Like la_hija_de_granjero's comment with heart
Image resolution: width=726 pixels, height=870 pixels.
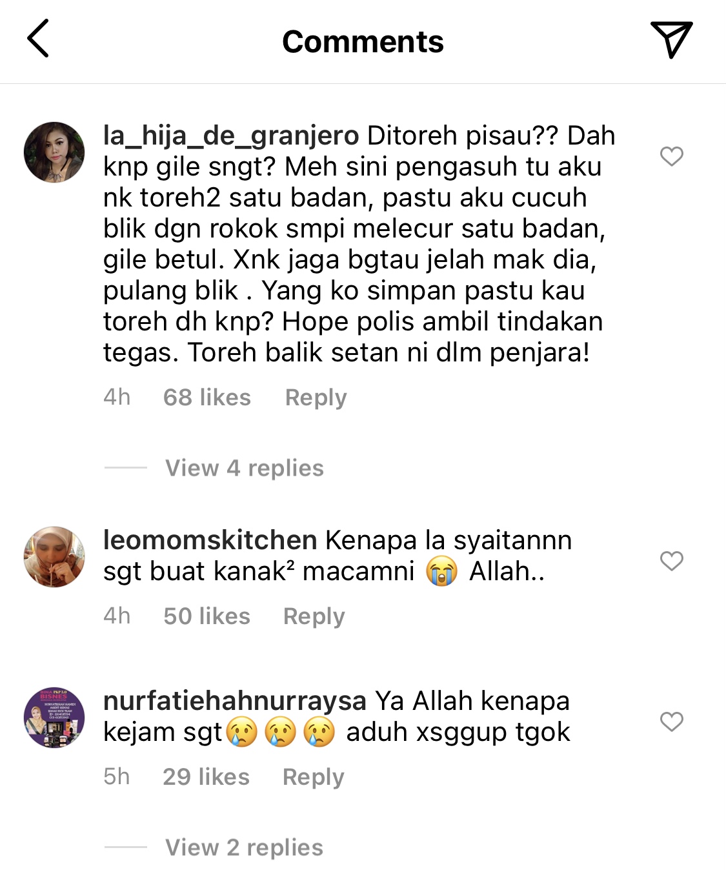[672, 156]
